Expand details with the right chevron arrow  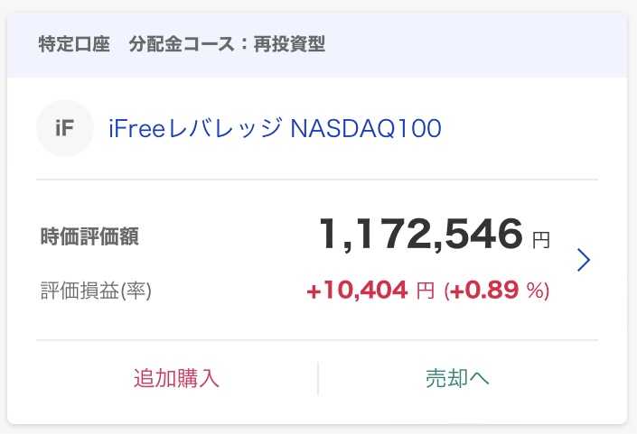584,260
